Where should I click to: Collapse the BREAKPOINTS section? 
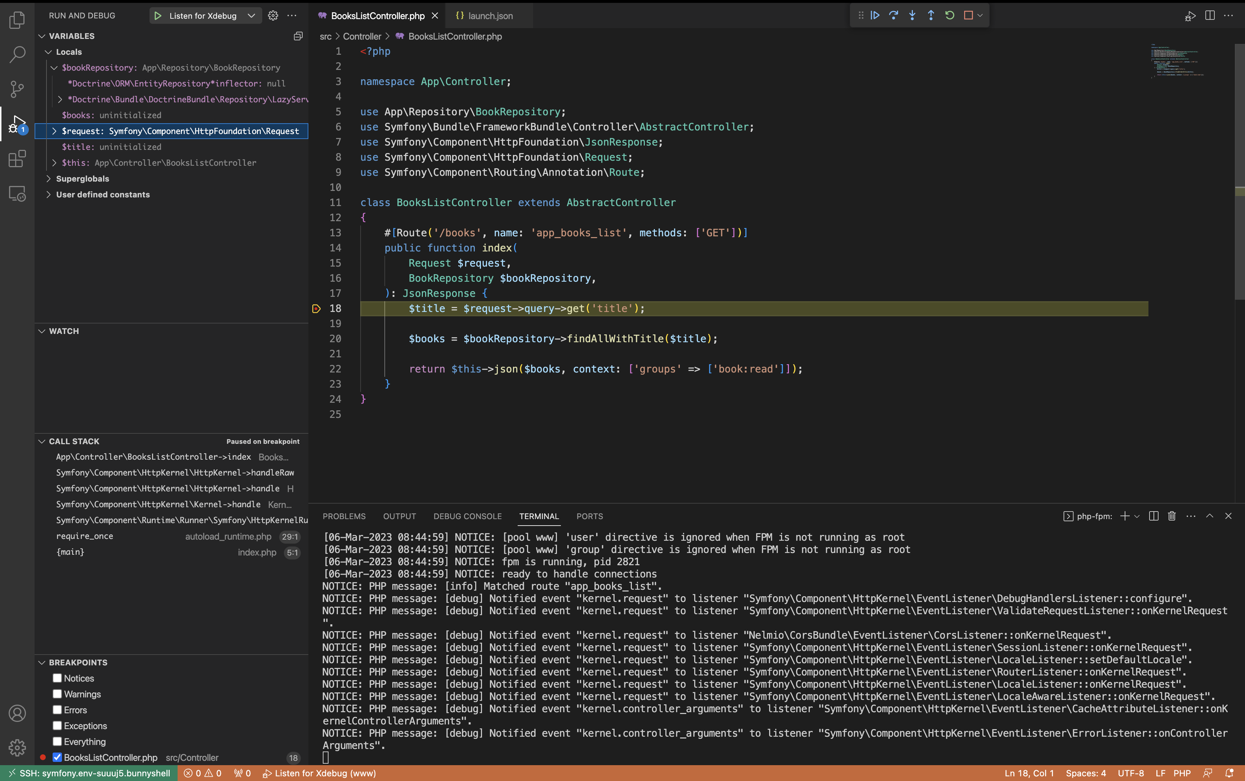tap(42, 662)
